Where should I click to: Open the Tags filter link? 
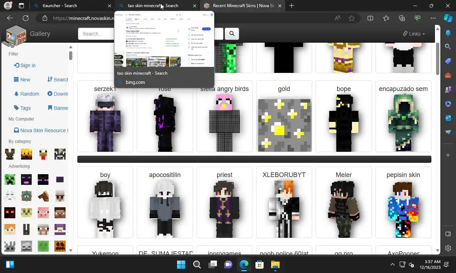pyautogui.click(x=22, y=108)
